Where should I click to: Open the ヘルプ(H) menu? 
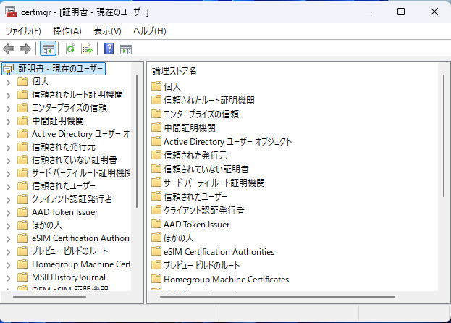[150, 30]
